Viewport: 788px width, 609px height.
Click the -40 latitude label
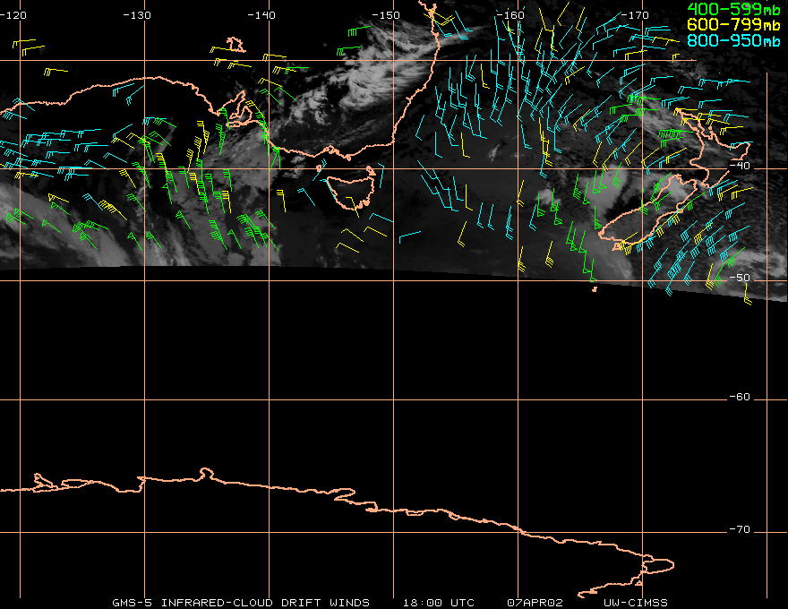(x=740, y=166)
